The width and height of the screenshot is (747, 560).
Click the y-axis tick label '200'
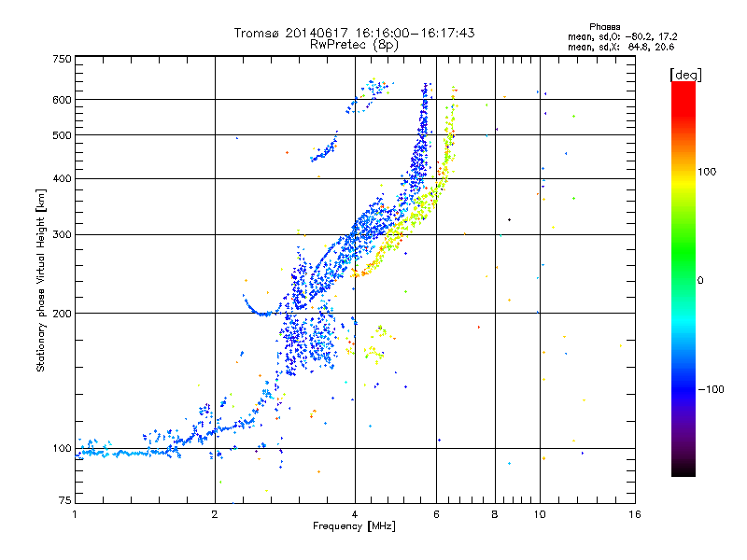(62, 314)
